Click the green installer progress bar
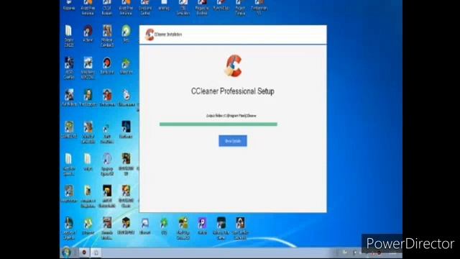This screenshot has height=259, width=460. coord(218,124)
